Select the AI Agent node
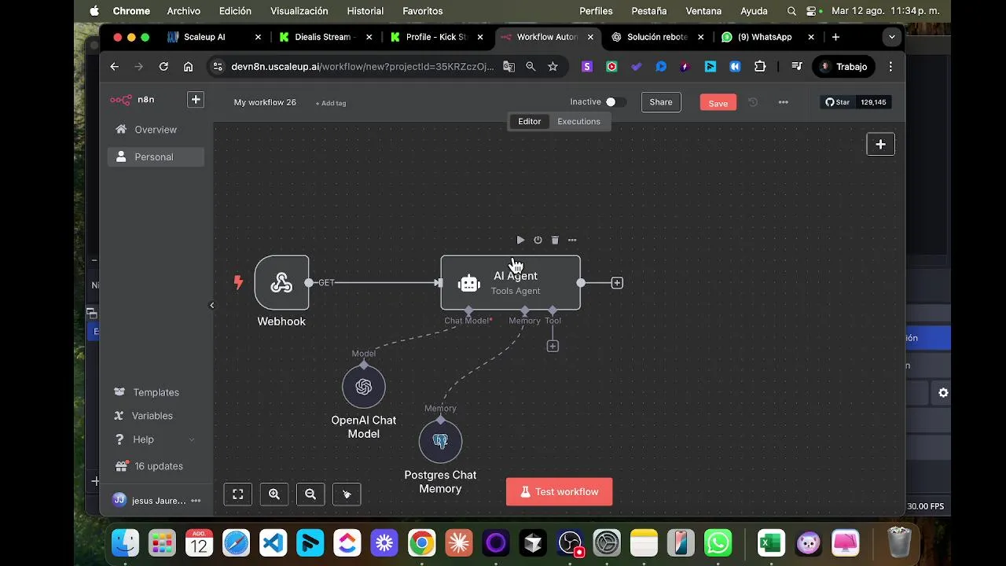 [x=511, y=283]
